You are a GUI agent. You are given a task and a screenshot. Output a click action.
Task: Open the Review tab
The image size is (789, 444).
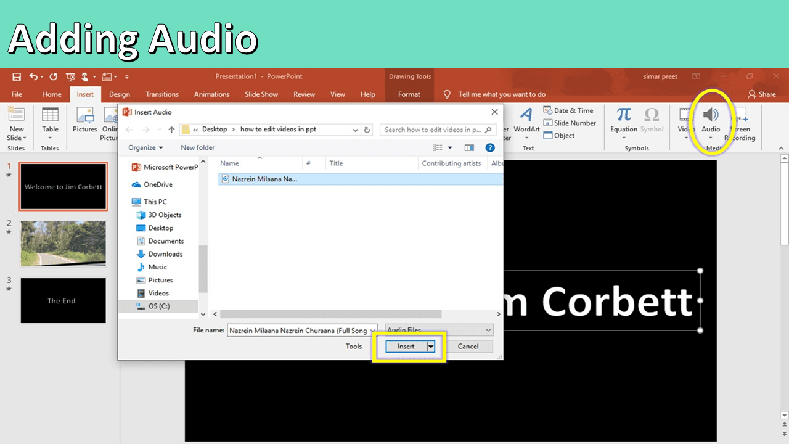[305, 94]
